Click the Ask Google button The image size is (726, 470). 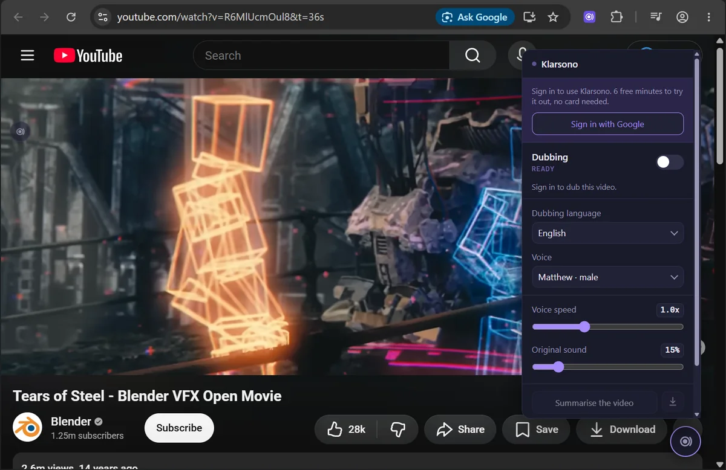point(475,17)
